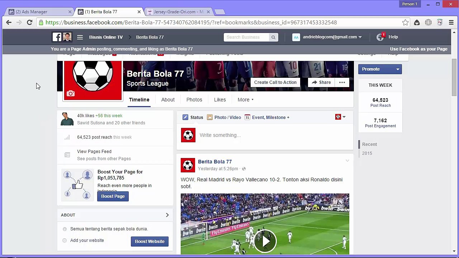Click Create Call to Action button
This screenshot has width=459, height=258.
click(x=275, y=82)
